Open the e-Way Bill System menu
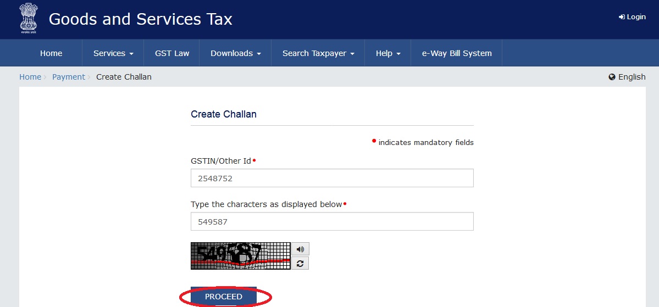Image resolution: width=659 pixels, height=307 pixels. coord(456,53)
